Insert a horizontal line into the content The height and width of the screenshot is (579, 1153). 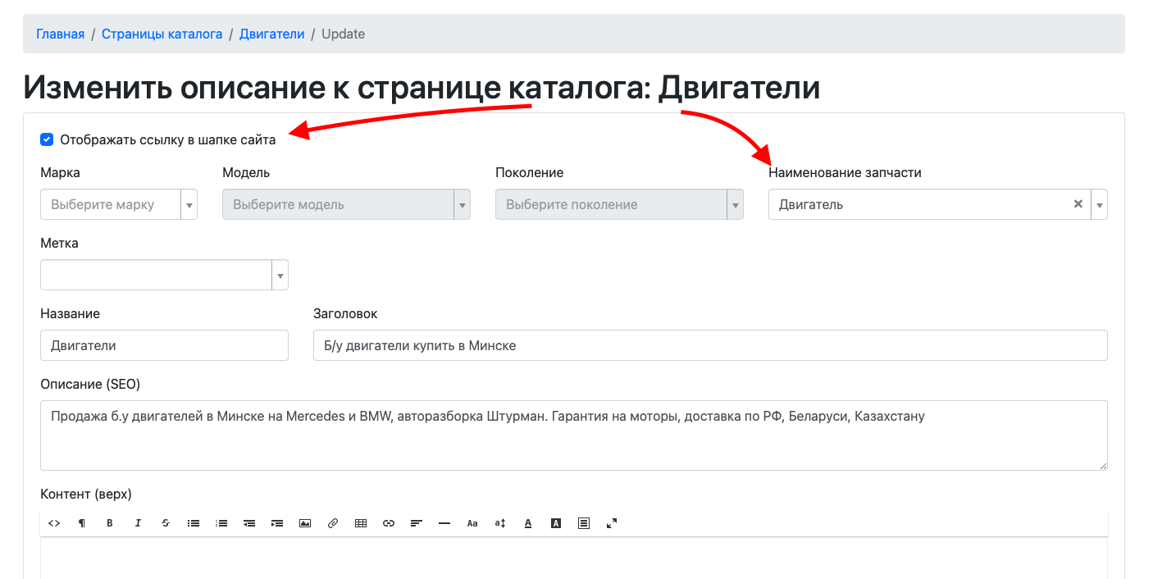click(444, 522)
